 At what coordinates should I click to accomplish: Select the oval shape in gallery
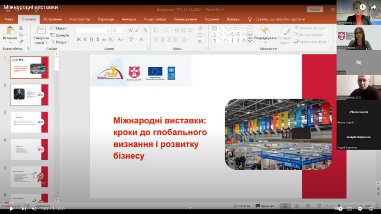coord(238,29)
